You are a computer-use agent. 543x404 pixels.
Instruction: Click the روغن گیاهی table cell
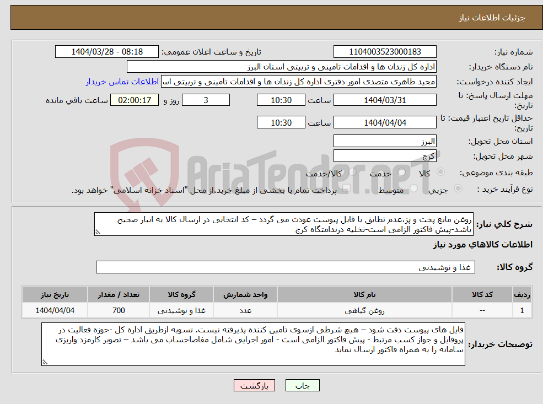[x=364, y=310]
